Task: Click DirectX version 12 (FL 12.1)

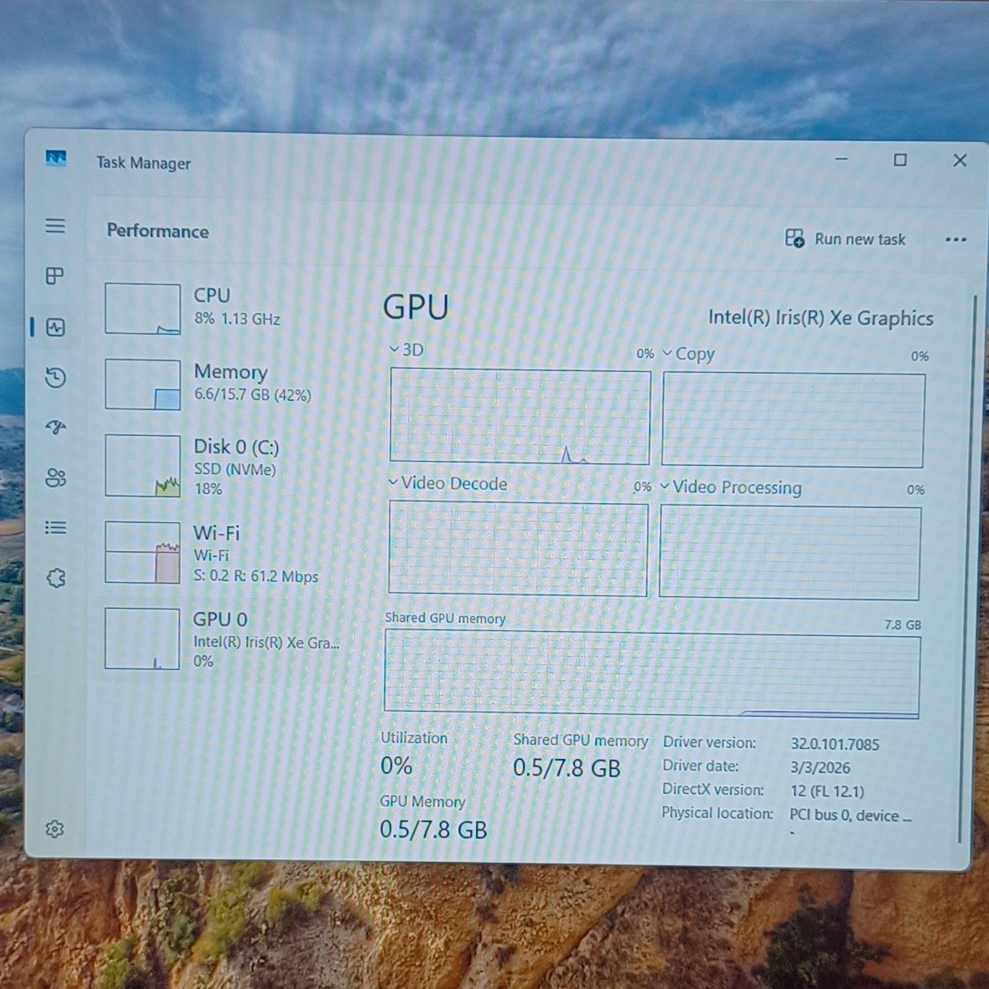Action: 827,791
